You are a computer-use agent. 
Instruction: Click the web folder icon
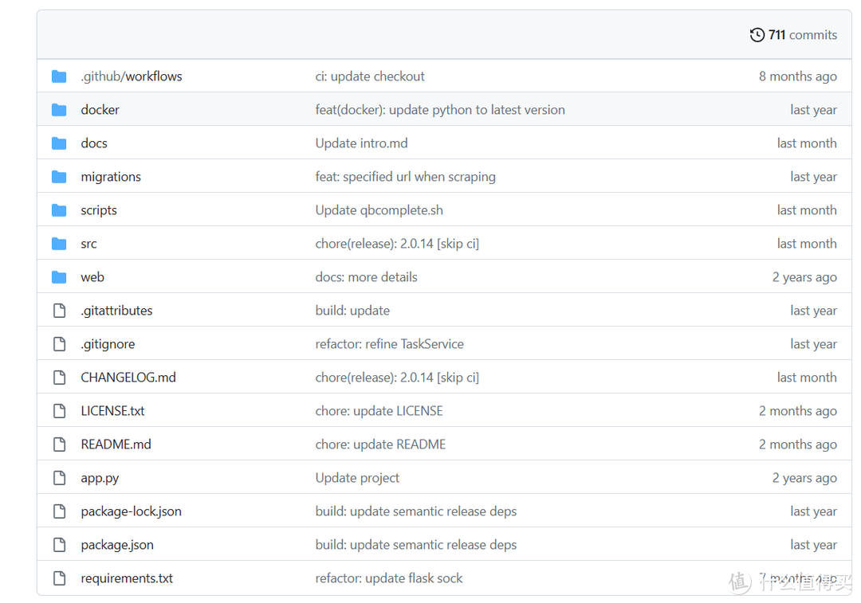pos(59,277)
